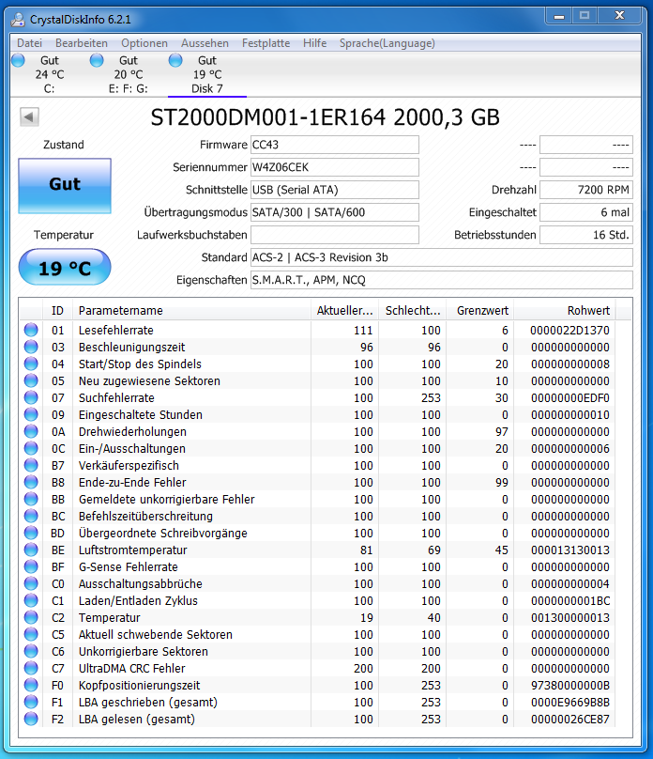Click the Seriennummer field W4Z06CEK

[335, 167]
